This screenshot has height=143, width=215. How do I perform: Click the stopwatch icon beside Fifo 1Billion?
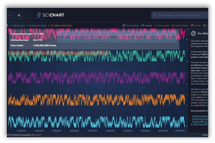(x=193, y=33)
